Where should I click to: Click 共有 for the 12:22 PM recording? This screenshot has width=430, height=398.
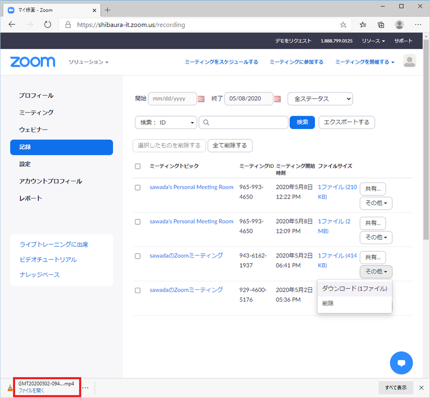[372, 189]
